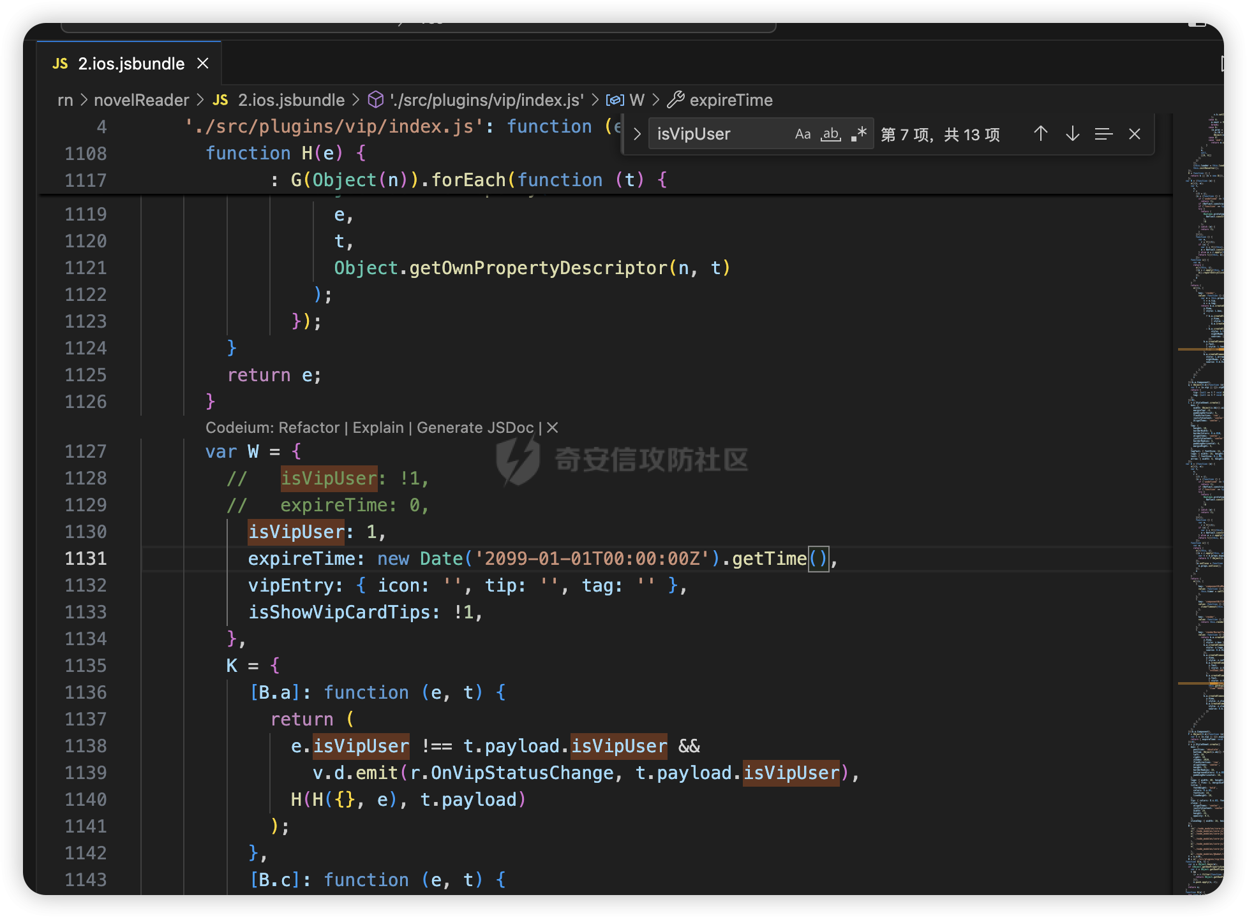Close the 2.ios.jsbundle tab
This screenshot has height=918, width=1247.
click(203, 64)
